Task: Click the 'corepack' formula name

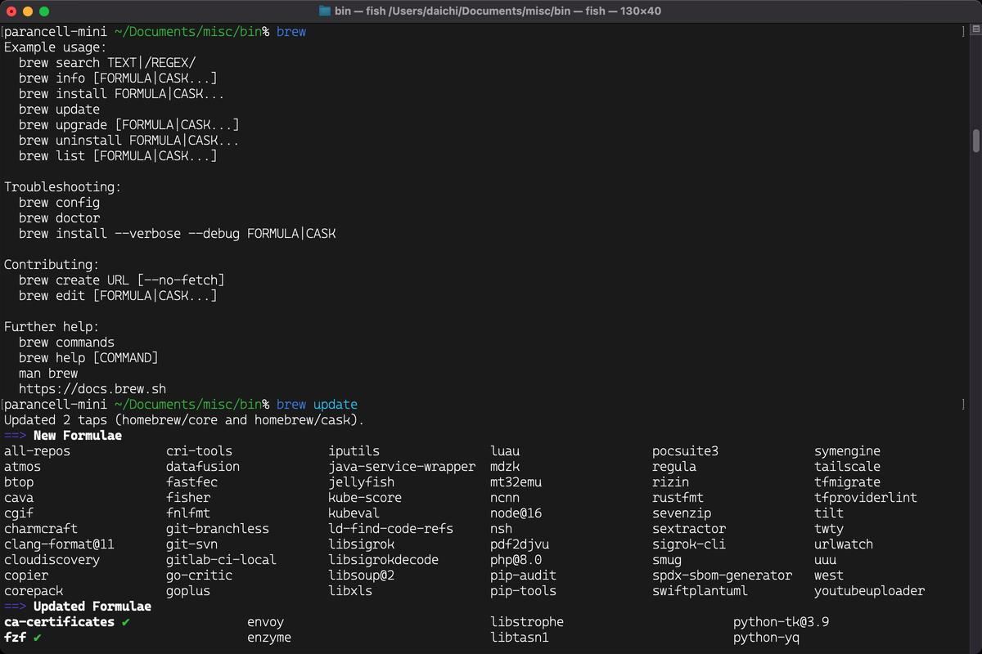Action: pos(34,591)
